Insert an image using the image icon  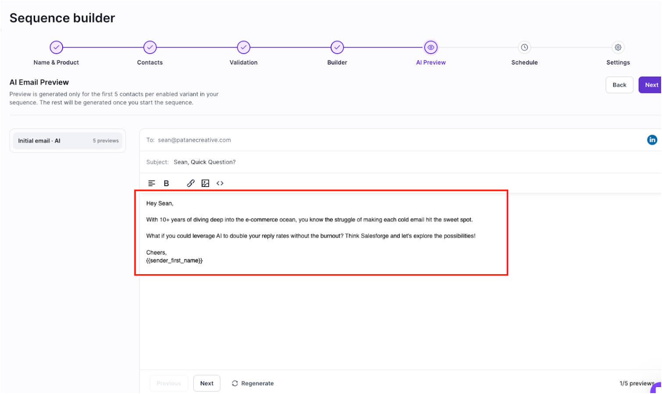[x=205, y=183]
